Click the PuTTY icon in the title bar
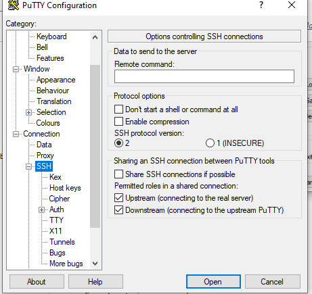Image resolution: width=312 pixels, height=294 pixels. [14, 5]
